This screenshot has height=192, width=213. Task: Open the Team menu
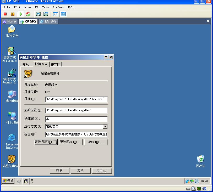click(x=45, y=8)
